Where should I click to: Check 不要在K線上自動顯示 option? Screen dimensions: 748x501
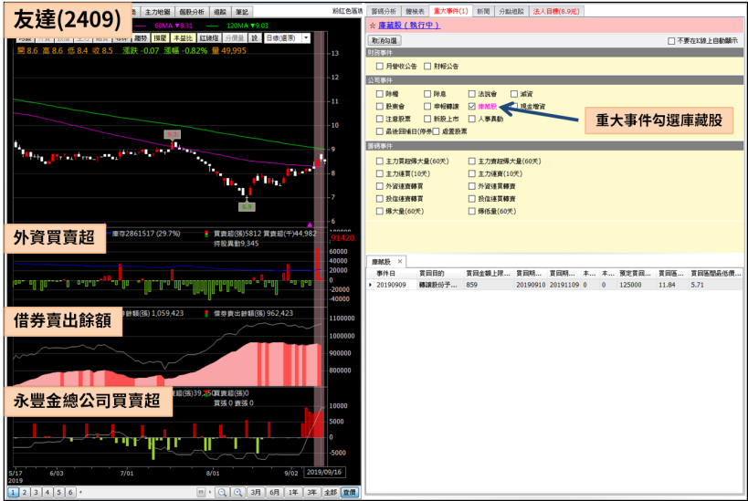pos(671,41)
